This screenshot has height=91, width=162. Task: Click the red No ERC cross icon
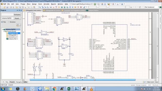[78, 7]
